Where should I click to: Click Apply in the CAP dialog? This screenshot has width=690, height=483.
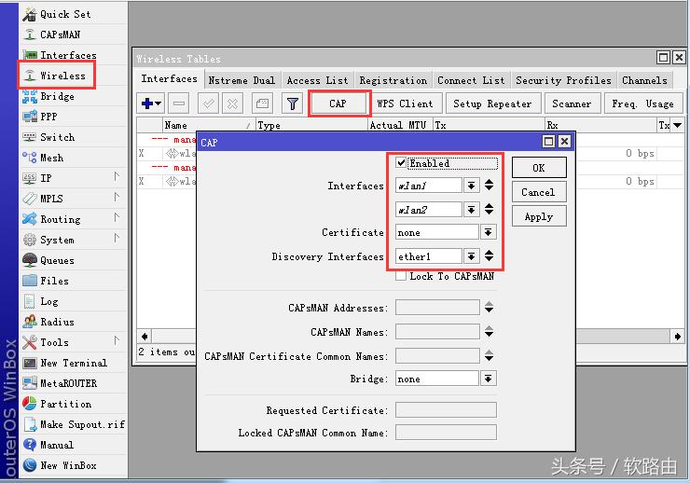[539, 216]
